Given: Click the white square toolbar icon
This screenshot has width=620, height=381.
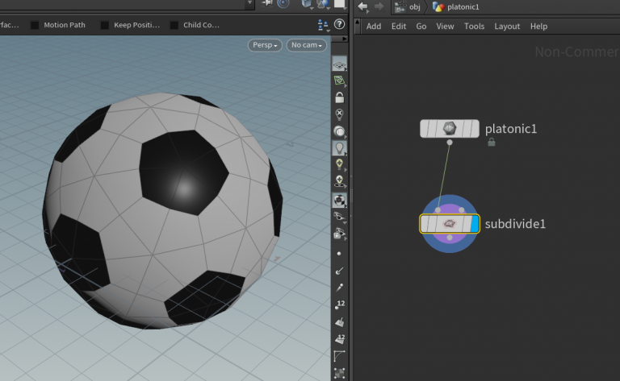Looking at the screenshot, I should (x=339, y=3).
